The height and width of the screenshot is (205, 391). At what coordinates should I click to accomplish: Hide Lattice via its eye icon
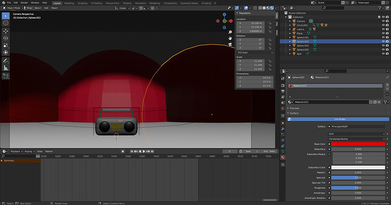coord(383,29)
